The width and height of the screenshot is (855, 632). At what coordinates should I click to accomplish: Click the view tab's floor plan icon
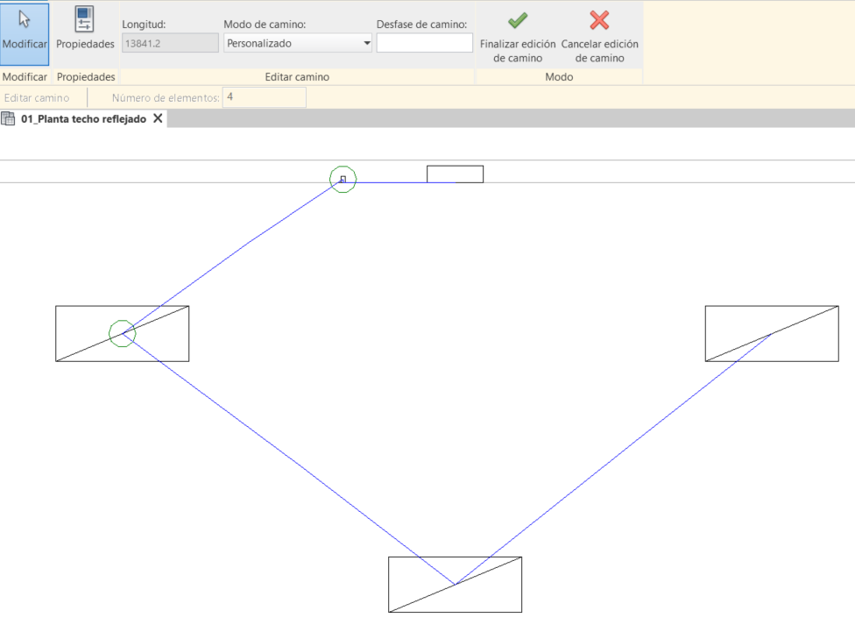8,118
